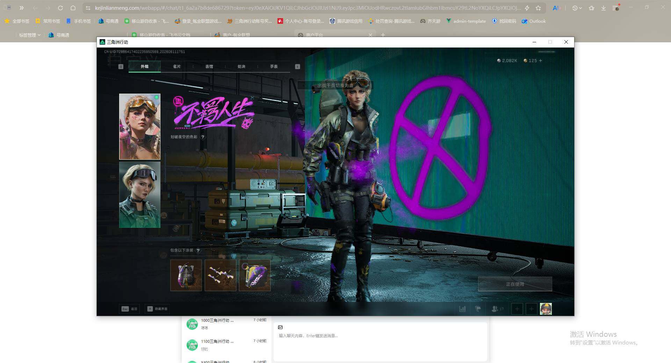
Task: Expand the history clock dropdown
Action: [x=577, y=8]
